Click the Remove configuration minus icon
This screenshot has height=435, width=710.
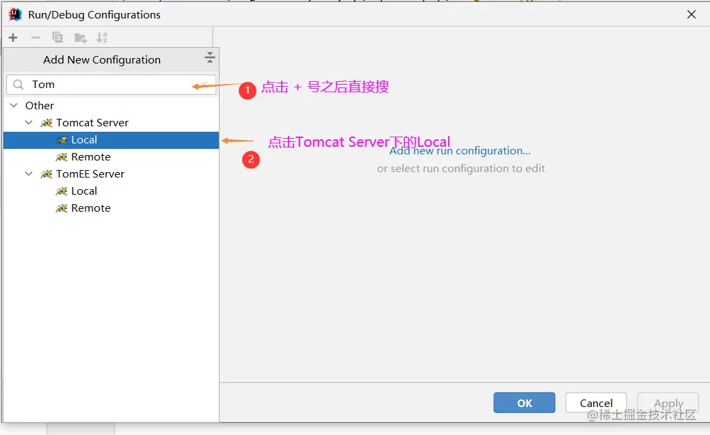click(36, 38)
